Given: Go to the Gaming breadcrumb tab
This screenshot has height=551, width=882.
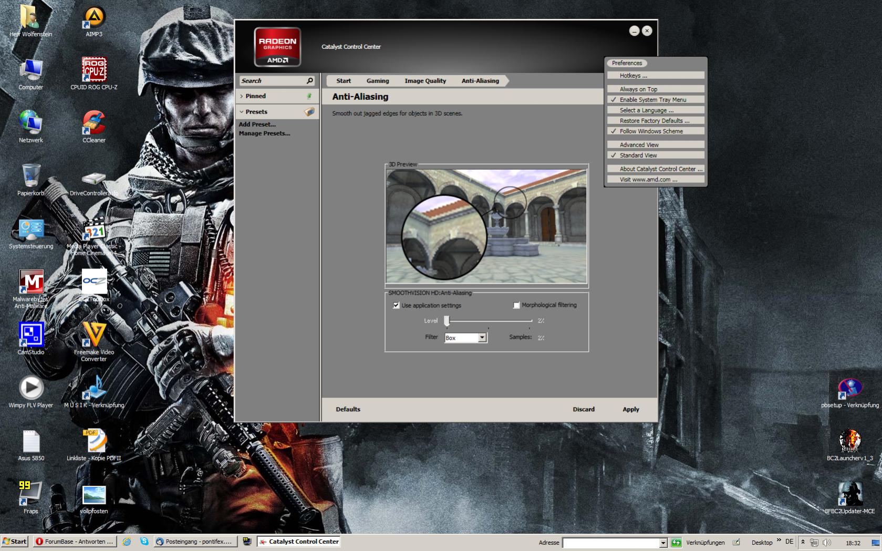Looking at the screenshot, I should pyautogui.click(x=378, y=81).
